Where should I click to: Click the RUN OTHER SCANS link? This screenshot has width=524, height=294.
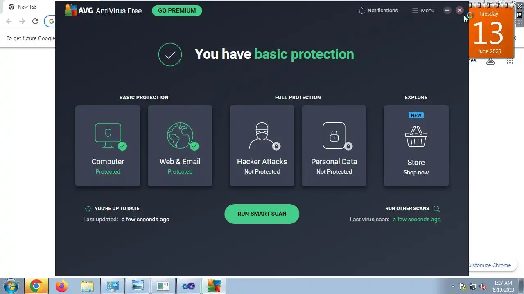tap(407, 209)
